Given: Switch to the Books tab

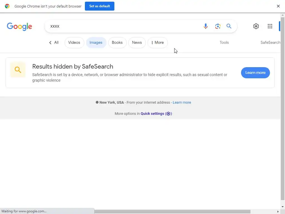Looking at the screenshot, I should pos(117,43).
